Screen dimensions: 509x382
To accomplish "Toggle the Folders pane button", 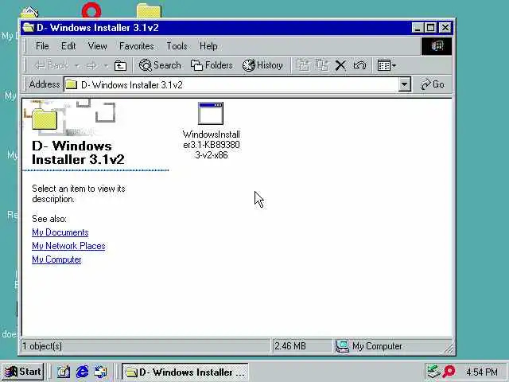I will (212, 65).
